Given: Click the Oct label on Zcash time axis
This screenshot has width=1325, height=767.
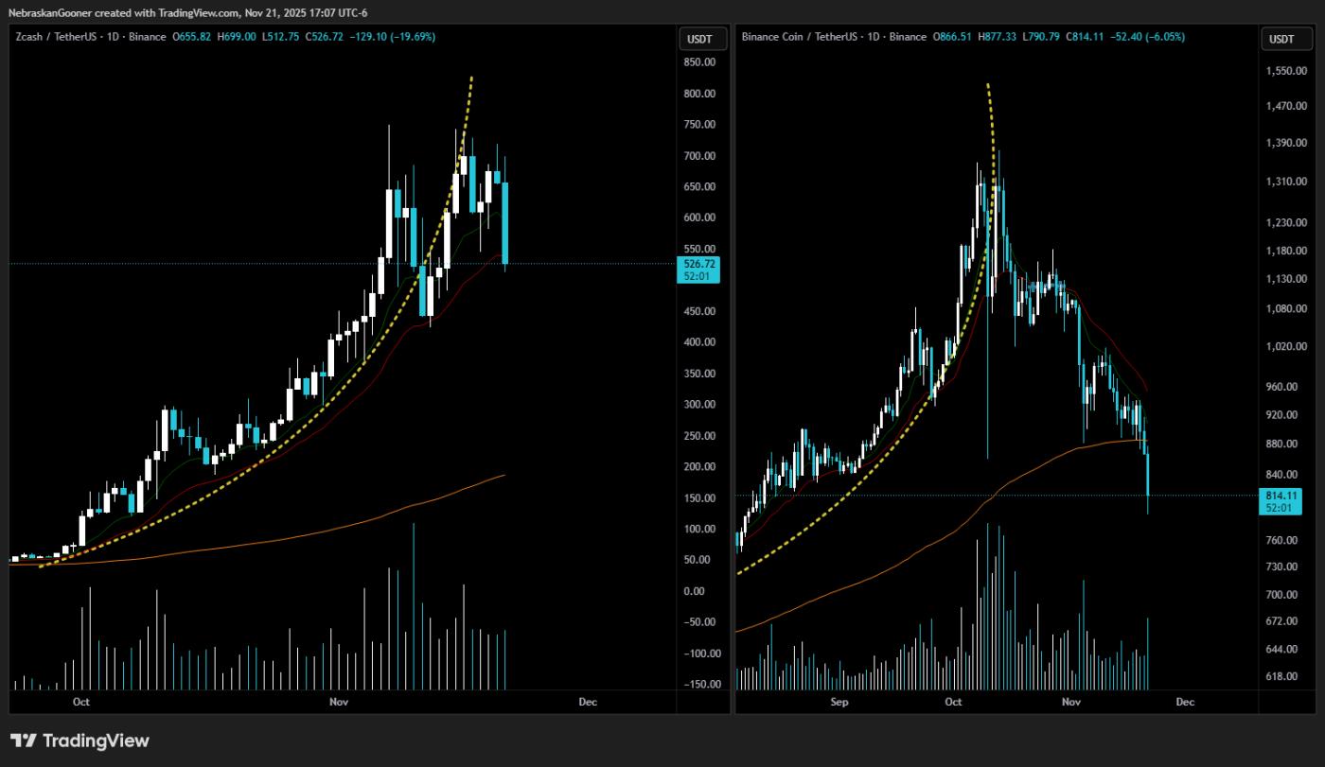Looking at the screenshot, I should [81, 702].
